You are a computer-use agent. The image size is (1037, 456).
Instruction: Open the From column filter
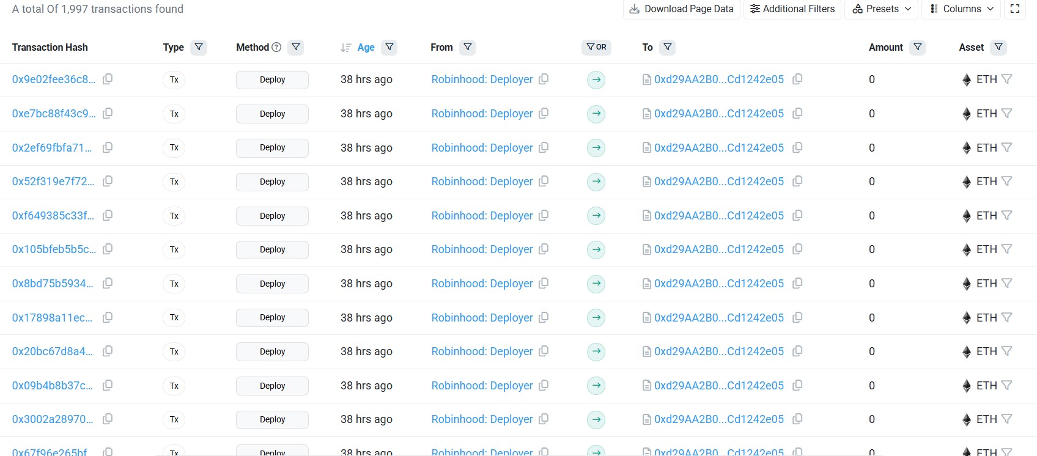(x=468, y=47)
